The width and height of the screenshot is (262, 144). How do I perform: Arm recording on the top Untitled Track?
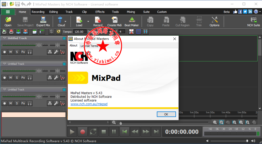pyautogui.click(x=4, y=52)
